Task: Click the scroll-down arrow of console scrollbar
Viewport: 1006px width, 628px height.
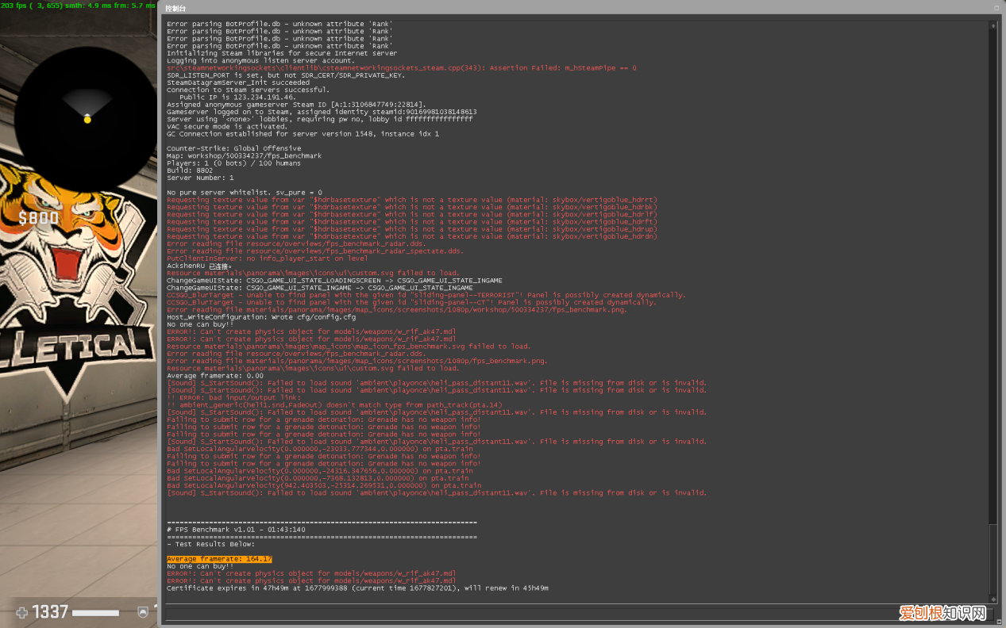Action: 993,599
